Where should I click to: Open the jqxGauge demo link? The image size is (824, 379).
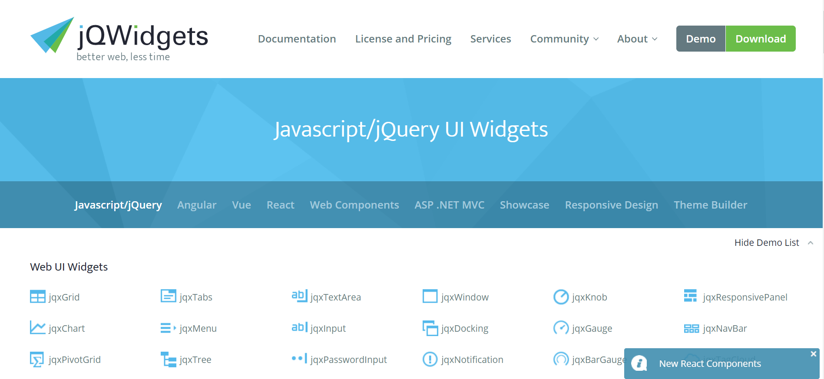point(592,328)
